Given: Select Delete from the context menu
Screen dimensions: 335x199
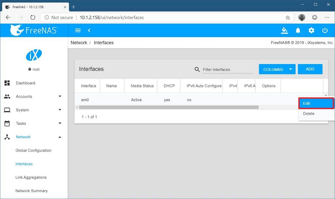Looking at the screenshot, I should pos(309,114).
